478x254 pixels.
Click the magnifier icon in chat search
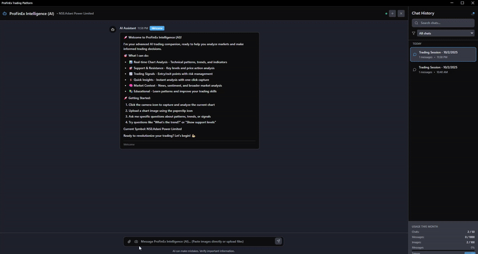pyautogui.click(x=416, y=23)
